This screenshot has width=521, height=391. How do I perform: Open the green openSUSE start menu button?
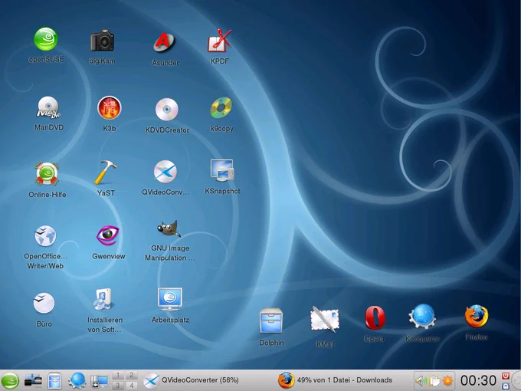10,380
